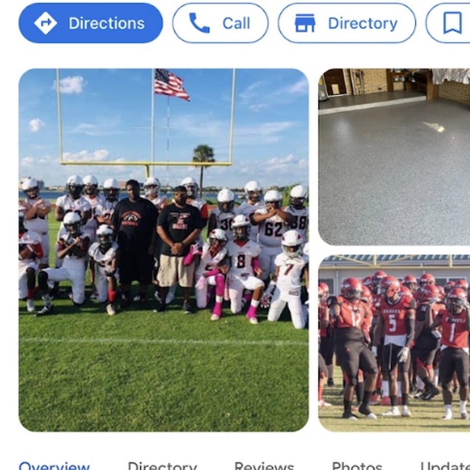Screen dimensions: 470x470
Task: Open the football team group photo
Action: (x=163, y=250)
